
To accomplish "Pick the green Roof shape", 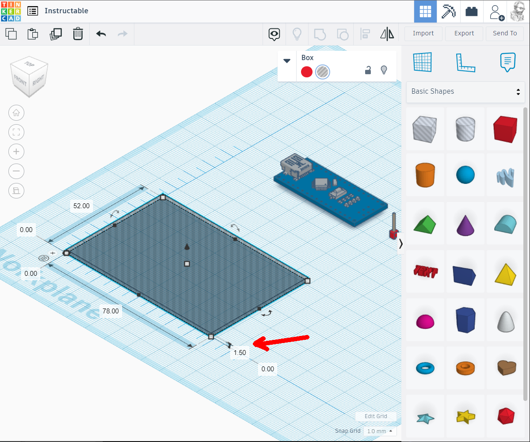I will pos(425,223).
